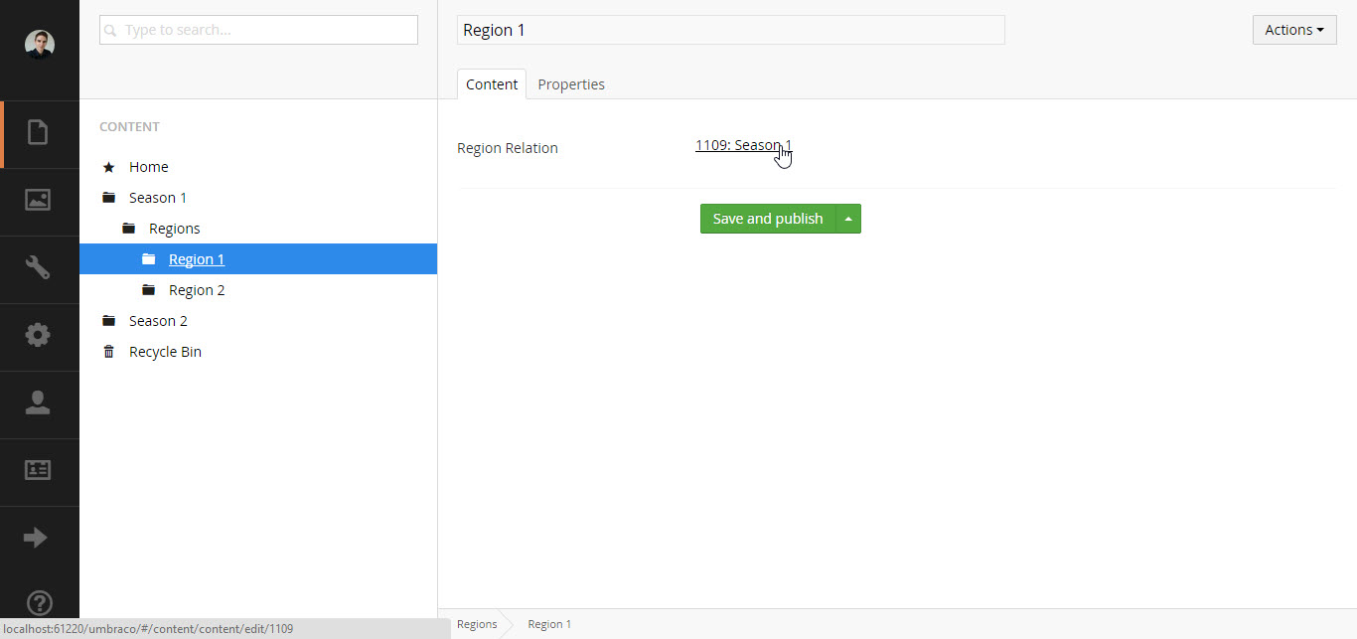Open the Users section icon
1357x639 pixels.
tap(39, 402)
